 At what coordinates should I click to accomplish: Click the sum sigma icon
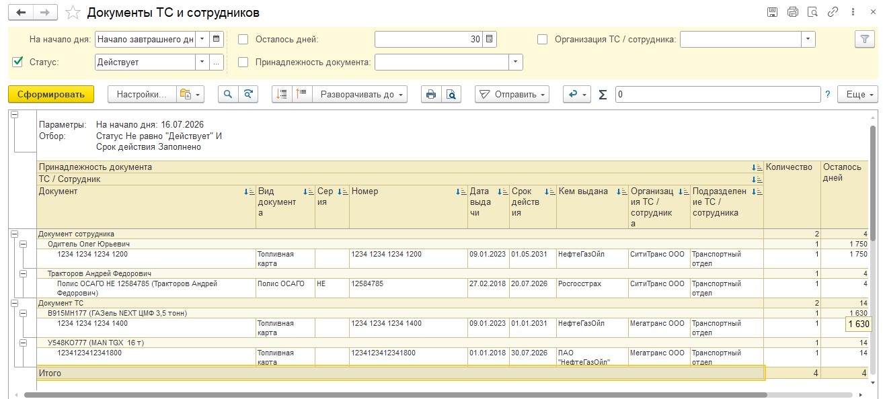click(x=603, y=95)
